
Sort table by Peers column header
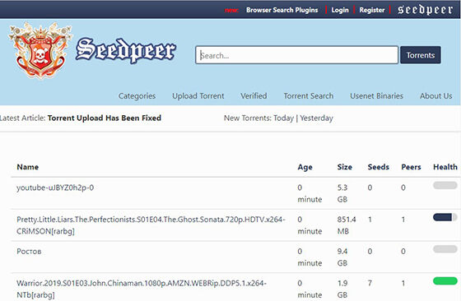point(411,167)
